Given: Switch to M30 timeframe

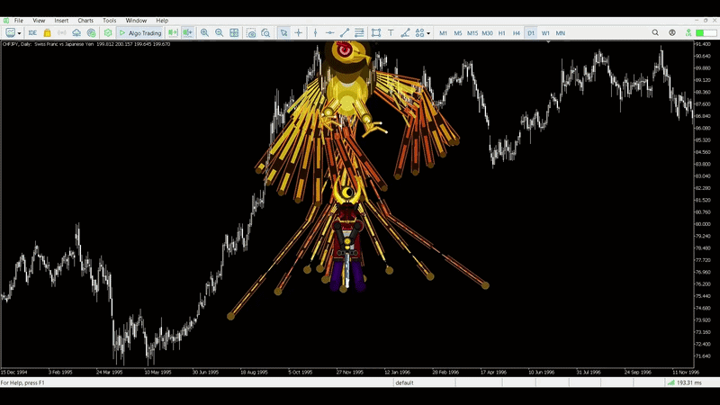Looking at the screenshot, I should pyautogui.click(x=487, y=33).
